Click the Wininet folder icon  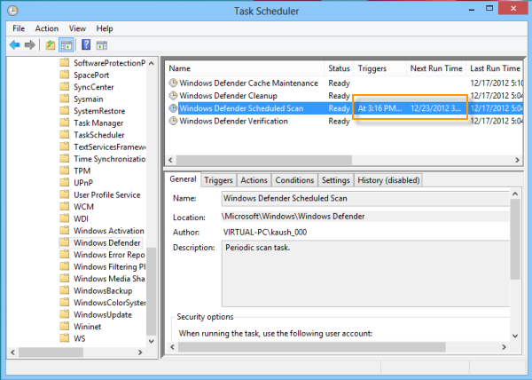click(x=65, y=327)
